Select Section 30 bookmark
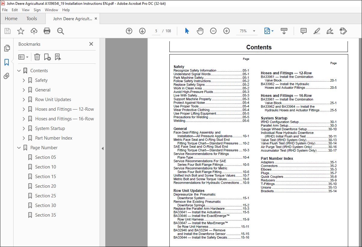The width and height of the screenshot is (362, 247). click(45, 205)
